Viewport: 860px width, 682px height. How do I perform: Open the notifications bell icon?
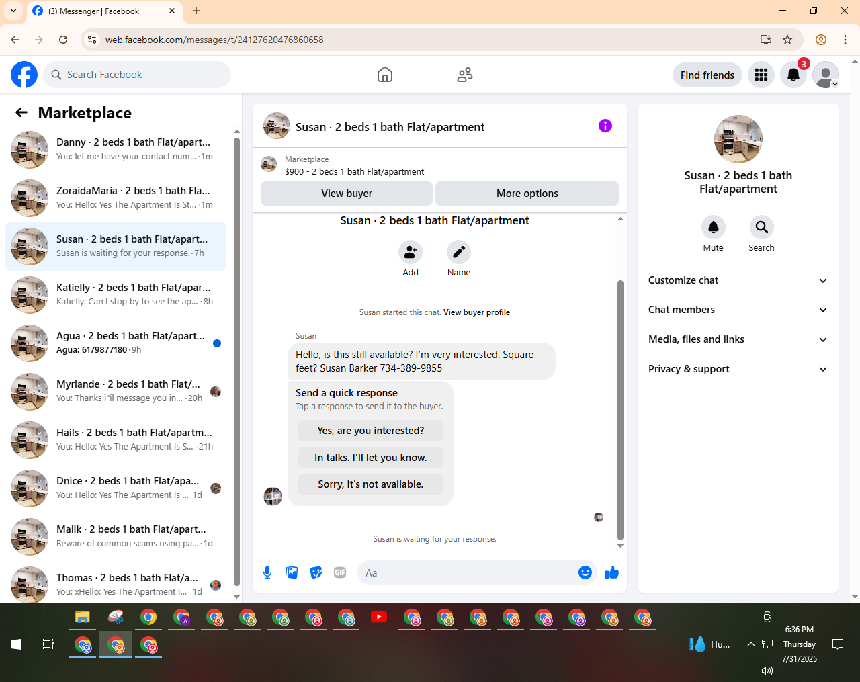click(793, 75)
